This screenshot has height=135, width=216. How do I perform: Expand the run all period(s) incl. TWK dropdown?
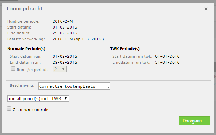[38, 98]
